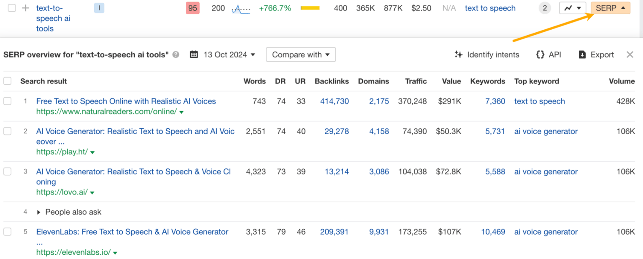Click the Identify intents sparkle icon
Screen dimensions: 643x259
[458, 54]
